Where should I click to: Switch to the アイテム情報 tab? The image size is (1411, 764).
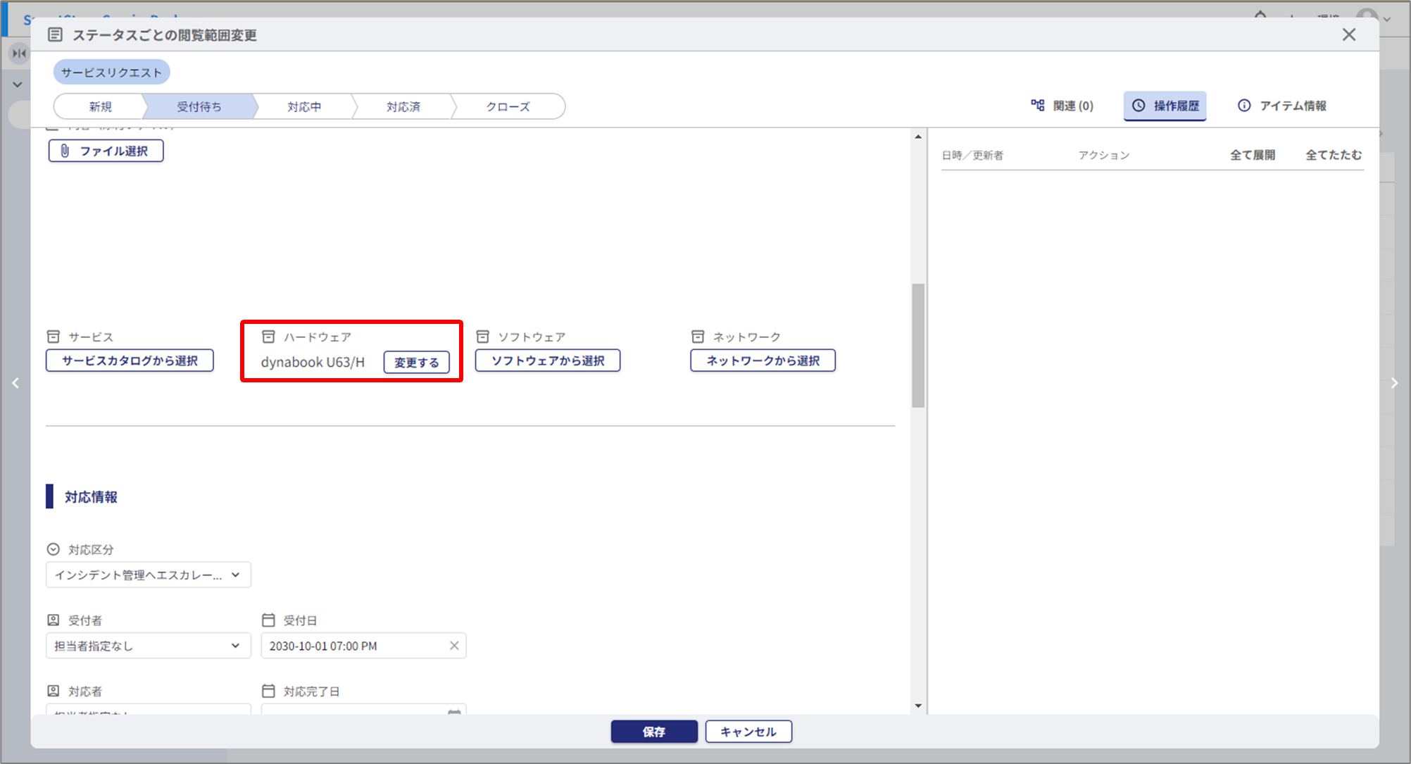pyautogui.click(x=1282, y=106)
